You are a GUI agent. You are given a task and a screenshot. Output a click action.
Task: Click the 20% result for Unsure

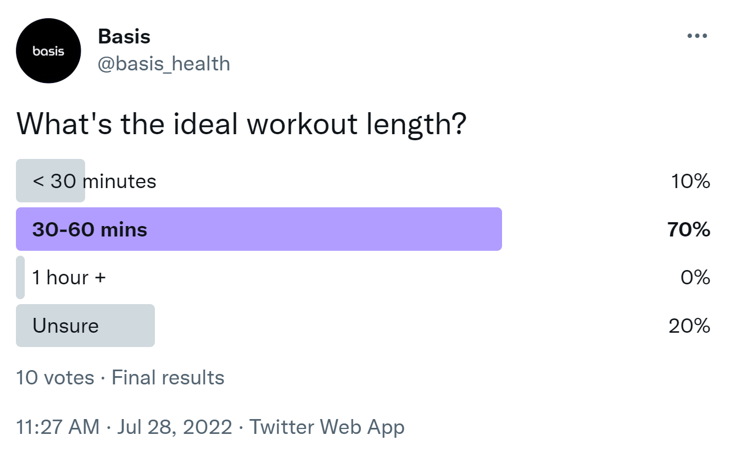(x=689, y=326)
